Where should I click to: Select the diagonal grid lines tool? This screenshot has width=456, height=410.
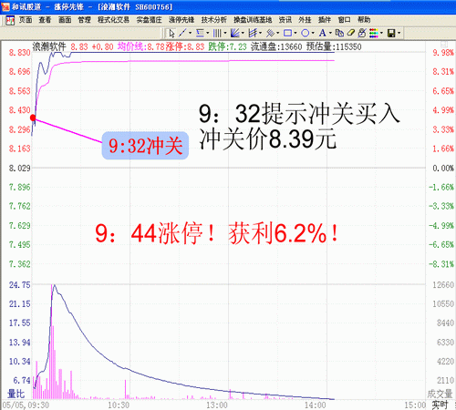click(x=270, y=33)
